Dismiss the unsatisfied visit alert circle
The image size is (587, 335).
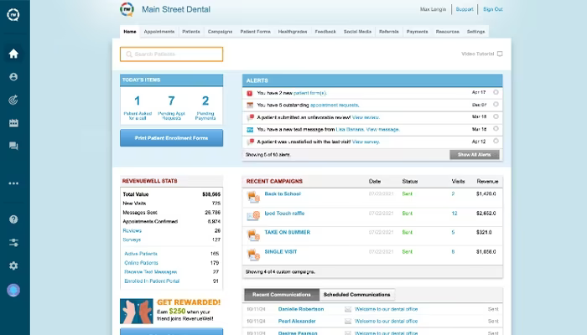click(x=496, y=141)
